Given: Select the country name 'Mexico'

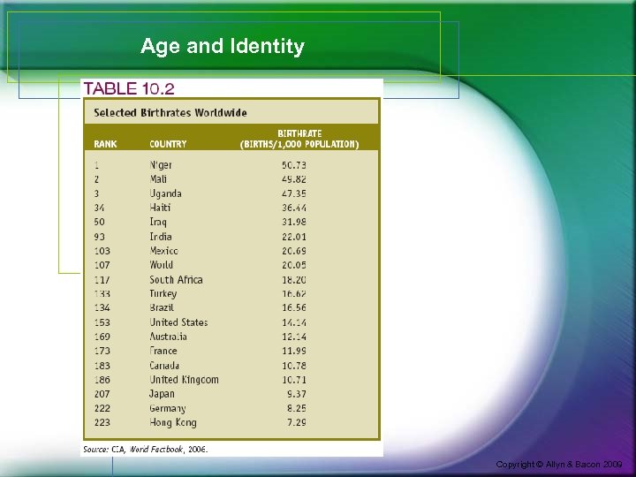Looking at the screenshot, I should [x=164, y=251].
